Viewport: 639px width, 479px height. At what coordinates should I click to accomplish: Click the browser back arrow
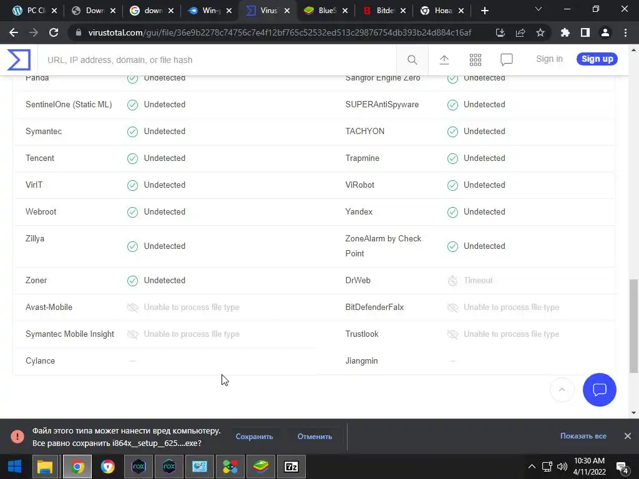(14, 32)
